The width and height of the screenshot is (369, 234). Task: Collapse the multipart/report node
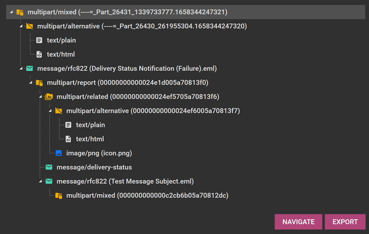(30, 83)
